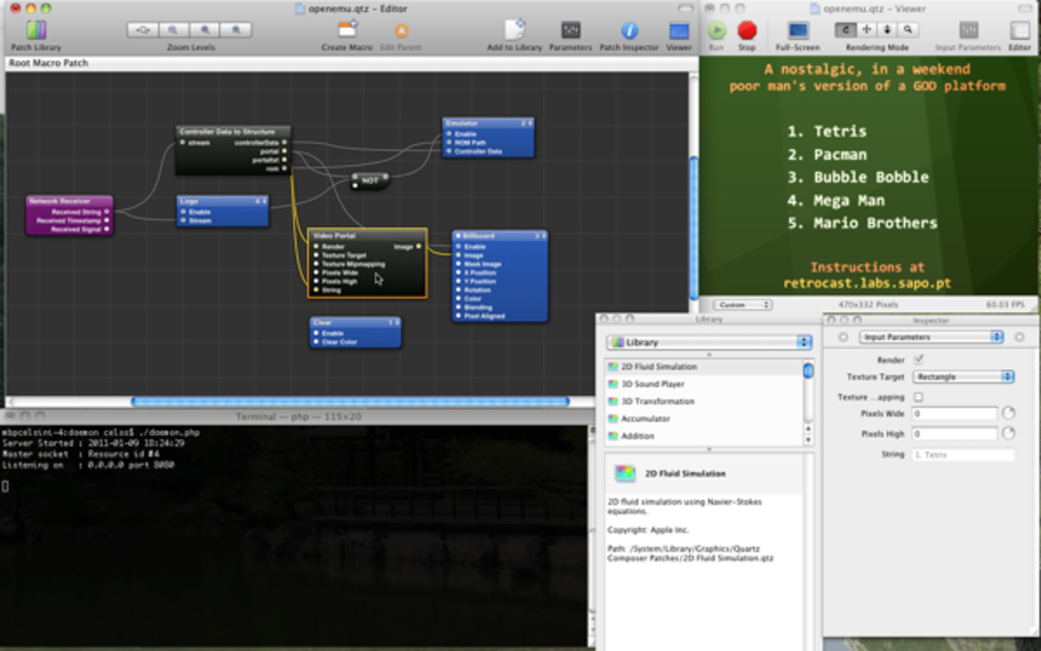The width and height of the screenshot is (1041, 651).
Task: Open the Custom size dropdown in Viewer
Action: click(x=743, y=305)
